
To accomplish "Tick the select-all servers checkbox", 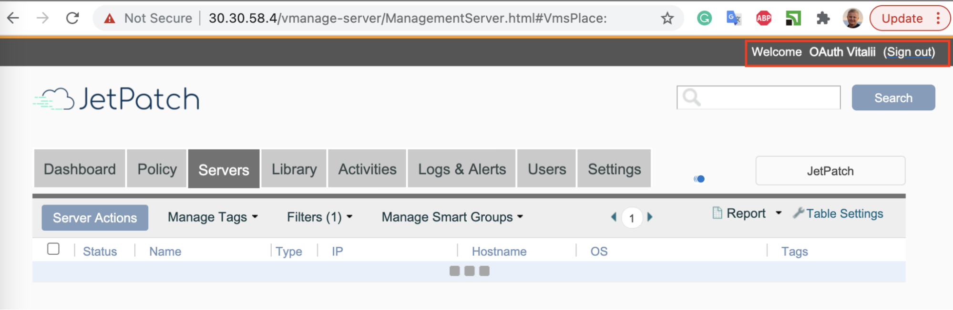I will [x=53, y=249].
